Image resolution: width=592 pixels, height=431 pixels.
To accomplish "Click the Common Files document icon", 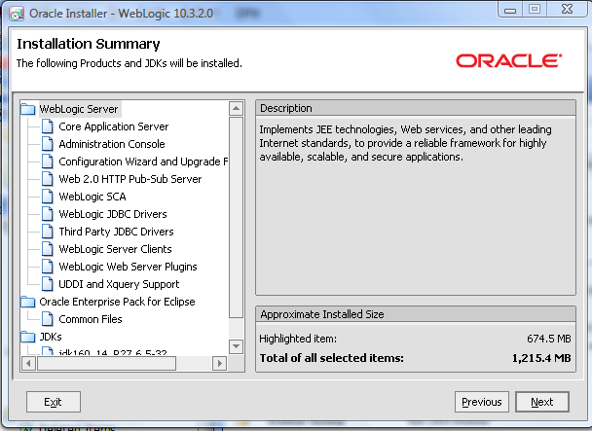I will (x=47, y=319).
